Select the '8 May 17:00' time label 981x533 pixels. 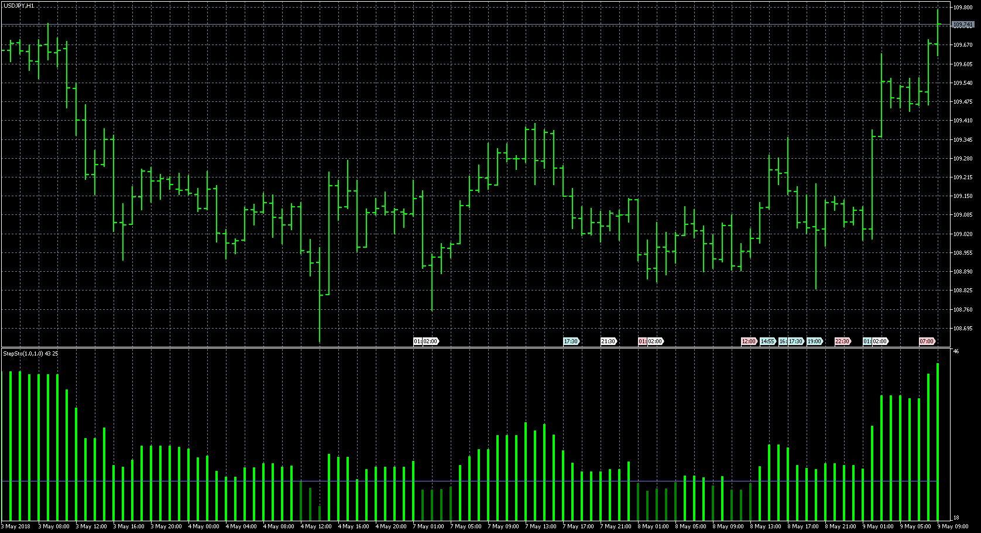pos(803,527)
